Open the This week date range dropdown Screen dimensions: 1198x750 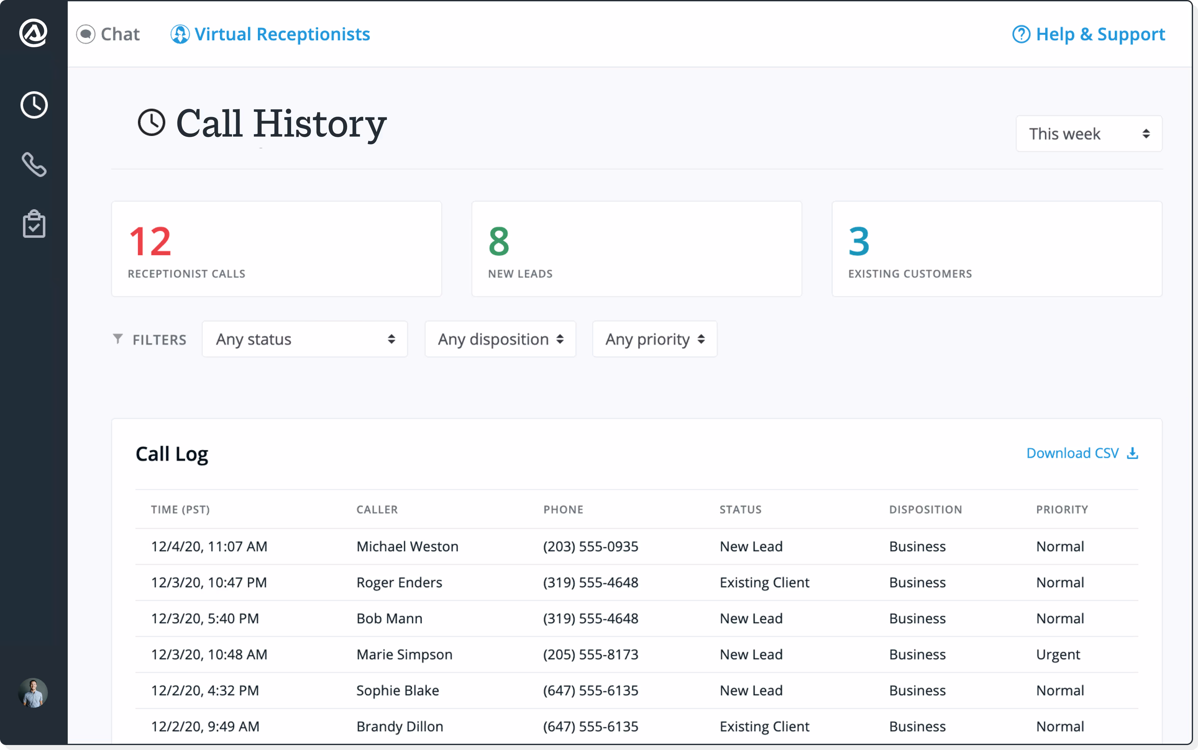click(x=1088, y=133)
